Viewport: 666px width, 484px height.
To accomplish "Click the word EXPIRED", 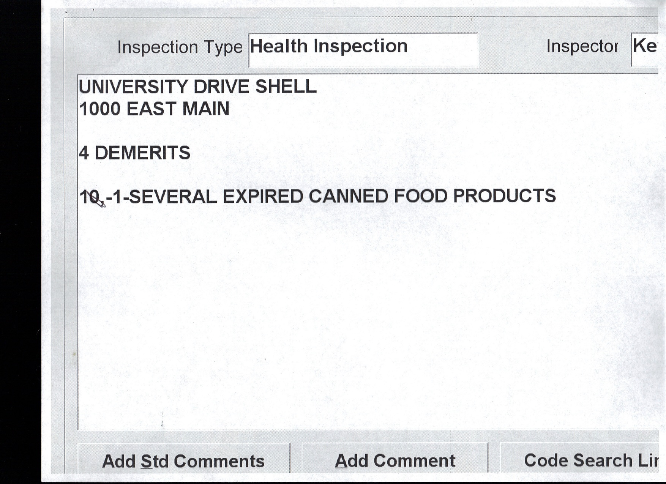I will point(263,197).
